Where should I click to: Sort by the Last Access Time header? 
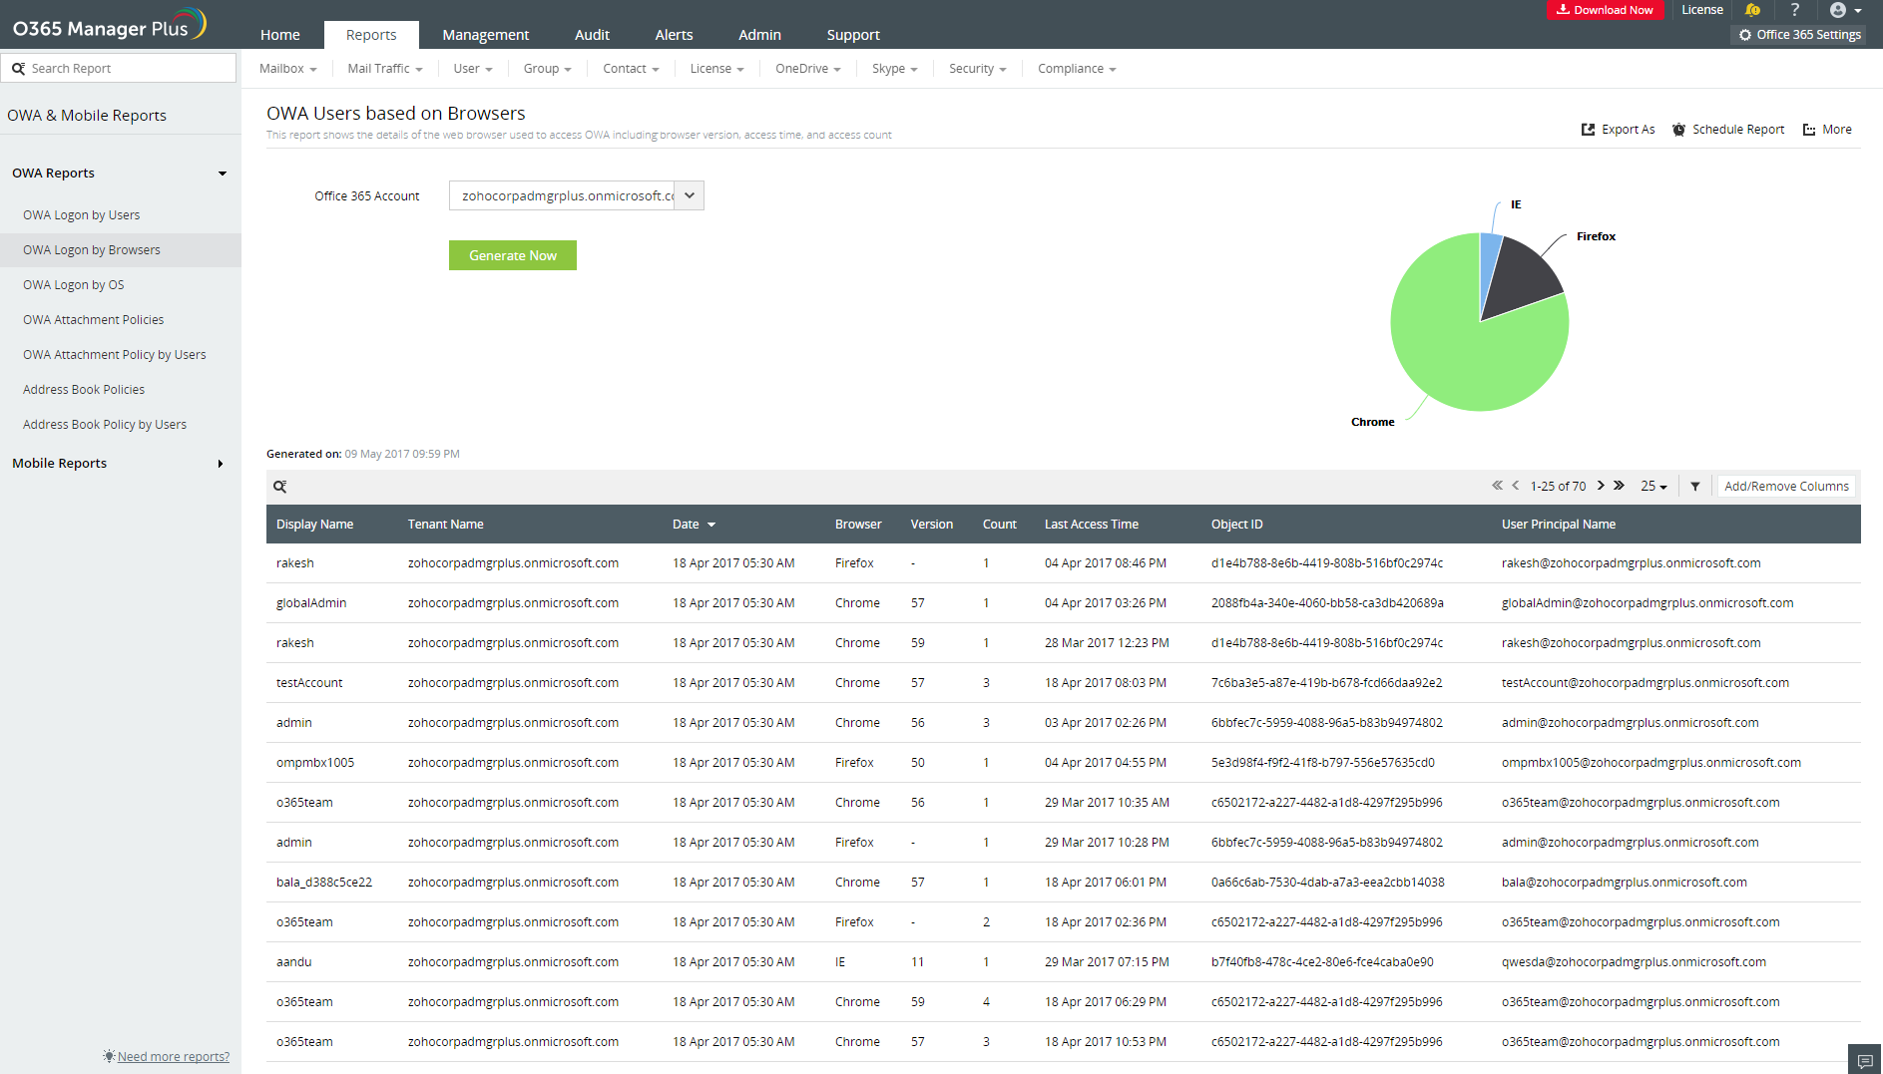point(1092,525)
